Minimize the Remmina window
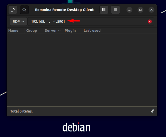Viewport: 166px width, 137px height. 129,10
